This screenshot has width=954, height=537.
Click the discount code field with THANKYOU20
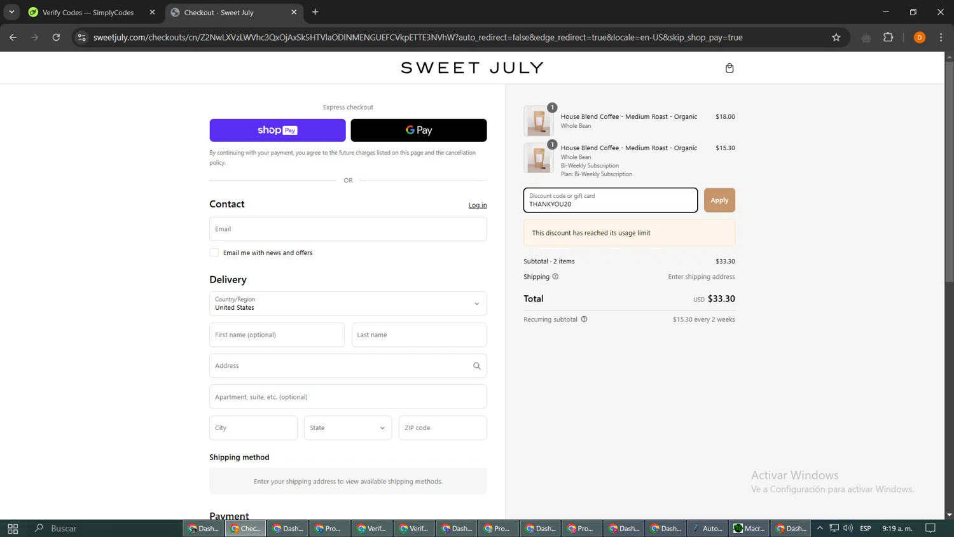tap(611, 200)
